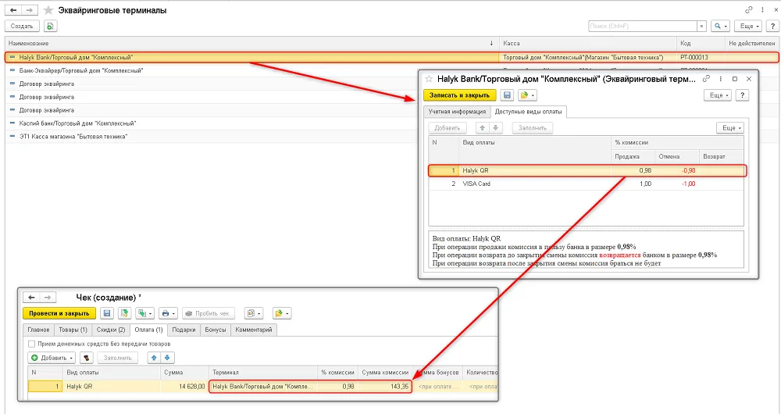The height and width of the screenshot is (414, 781).
Task: Get a link to the Halyk Bank terminal card
Action: [706, 79]
